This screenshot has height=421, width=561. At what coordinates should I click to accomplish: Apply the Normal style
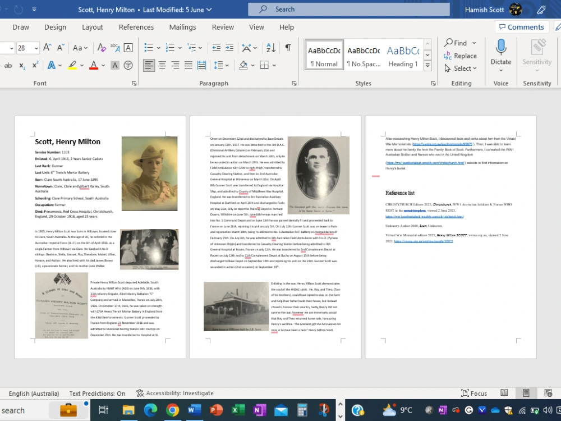324,56
